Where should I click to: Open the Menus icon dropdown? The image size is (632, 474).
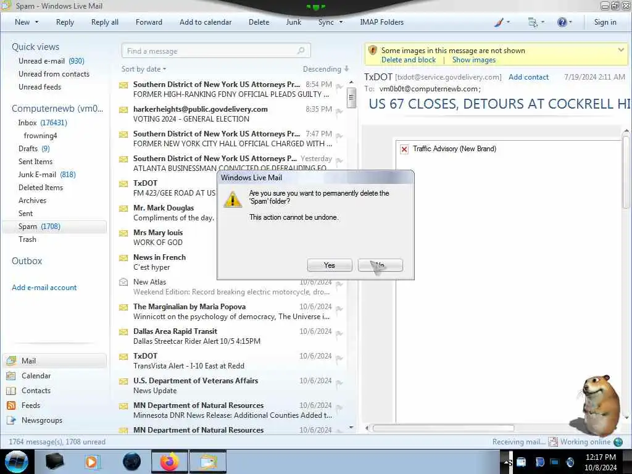536,22
